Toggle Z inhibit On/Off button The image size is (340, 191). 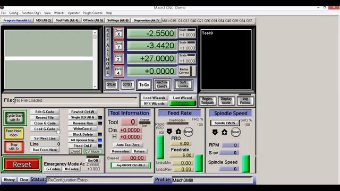(x=93, y=160)
